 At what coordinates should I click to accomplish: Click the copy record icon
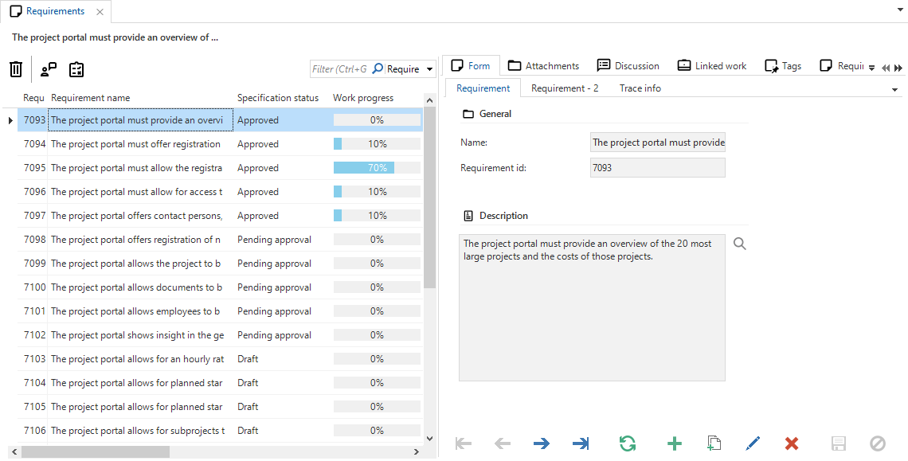[x=714, y=443]
